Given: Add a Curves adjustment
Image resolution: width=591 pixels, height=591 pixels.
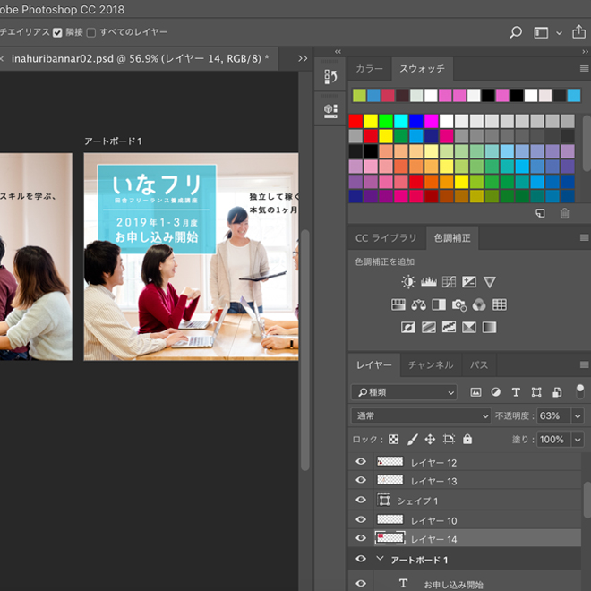Looking at the screenshot, I should point(449,282).
